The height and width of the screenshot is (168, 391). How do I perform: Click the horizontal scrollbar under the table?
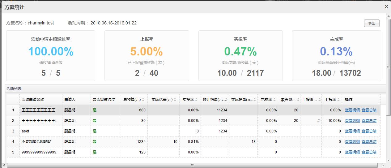click(192, 165)
